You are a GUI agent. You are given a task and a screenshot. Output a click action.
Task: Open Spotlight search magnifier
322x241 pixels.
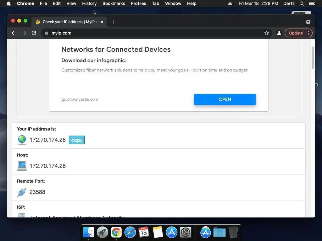pyautogui.click(x=302, y=3)
